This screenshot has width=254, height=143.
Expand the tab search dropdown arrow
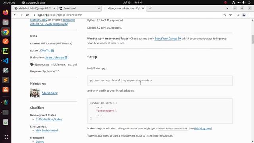227,8
